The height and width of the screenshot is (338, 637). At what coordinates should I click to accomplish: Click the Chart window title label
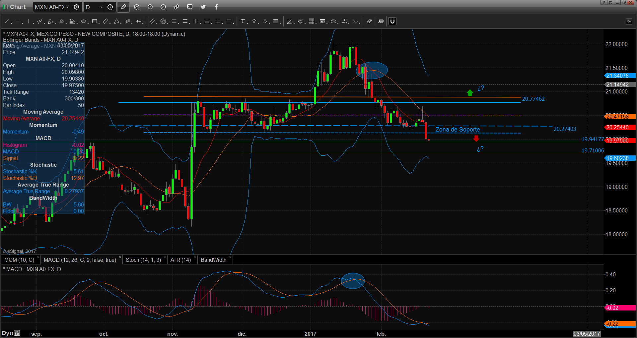pyautogui.click(x=18, y=7)
